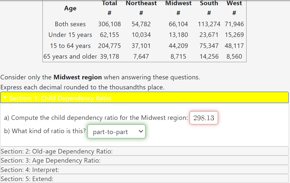
Task: Select Midwest 15 to 64 years value 44,209
Action: 178,46
